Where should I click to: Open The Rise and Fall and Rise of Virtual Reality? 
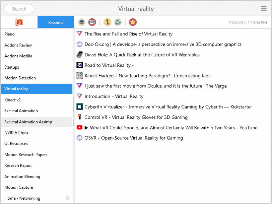tap(128, 34)
